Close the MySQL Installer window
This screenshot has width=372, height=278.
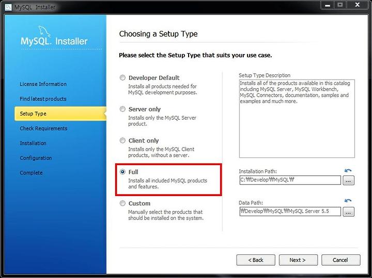point(358,5)
